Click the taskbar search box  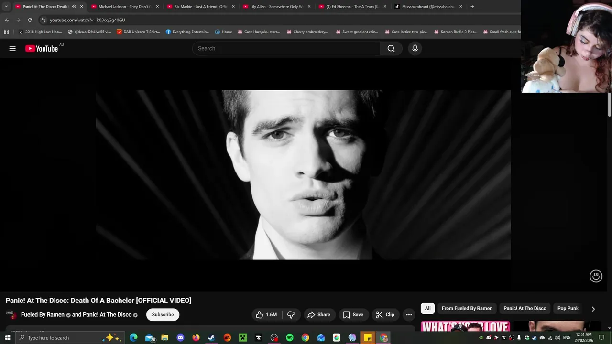click(x=70, y=338)
